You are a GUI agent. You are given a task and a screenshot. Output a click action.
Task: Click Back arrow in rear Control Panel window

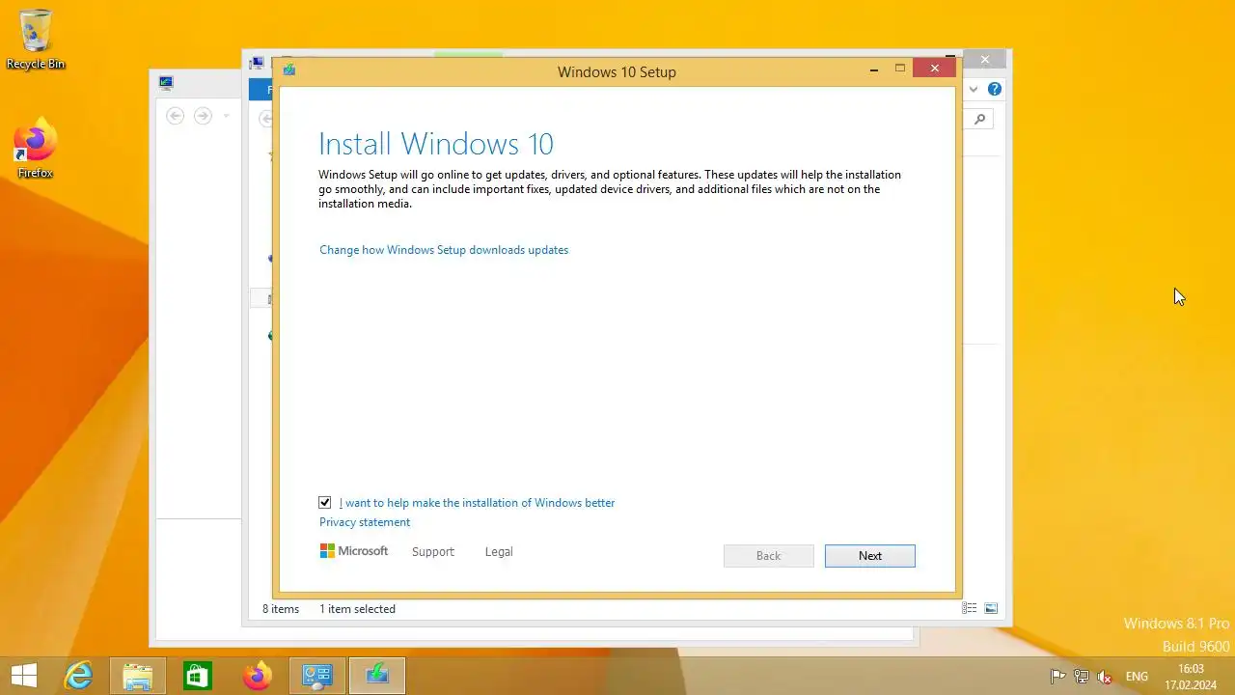(175, 116)
